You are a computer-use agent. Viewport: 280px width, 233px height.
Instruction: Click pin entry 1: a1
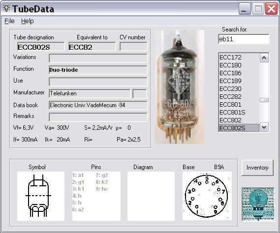tap(78, 175)
